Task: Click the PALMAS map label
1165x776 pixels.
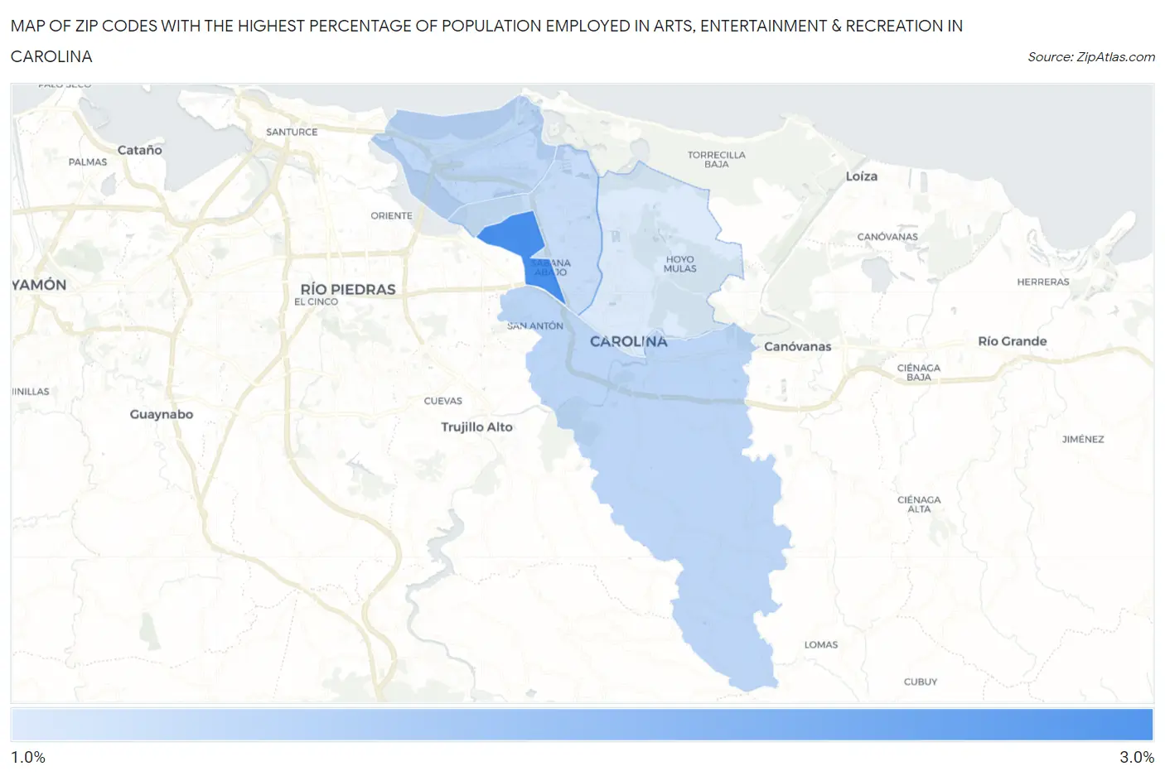Action: click(88, 162)
